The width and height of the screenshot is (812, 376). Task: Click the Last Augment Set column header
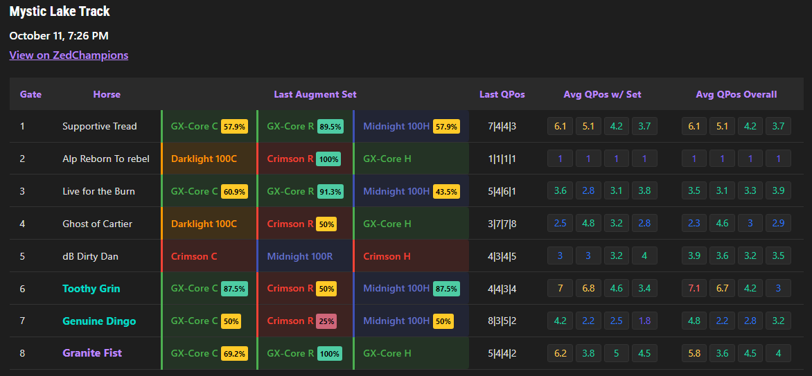[315, 94]
